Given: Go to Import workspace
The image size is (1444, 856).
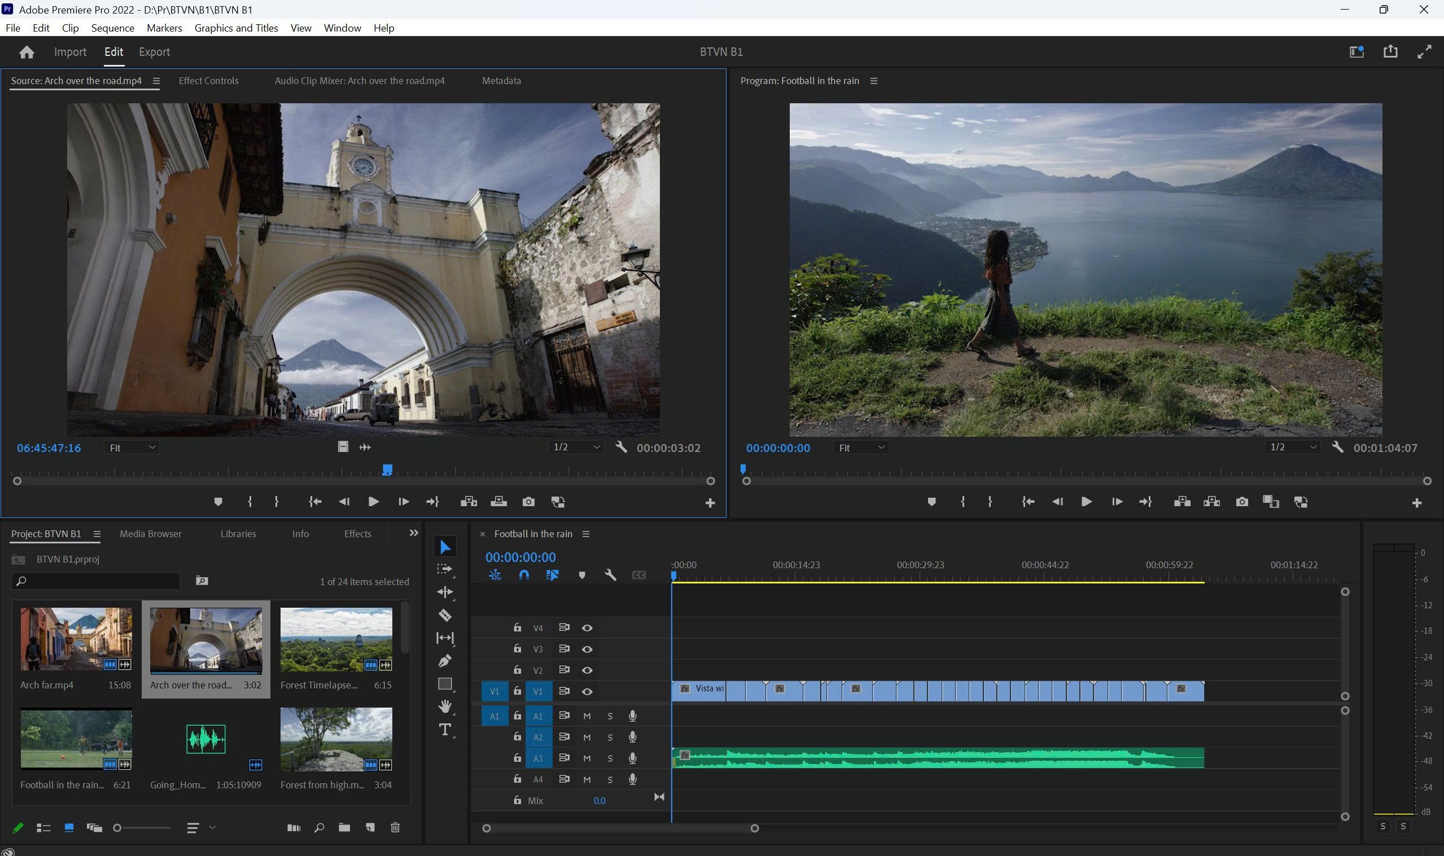Looking at the screenshot, I should tap(70, 52).
